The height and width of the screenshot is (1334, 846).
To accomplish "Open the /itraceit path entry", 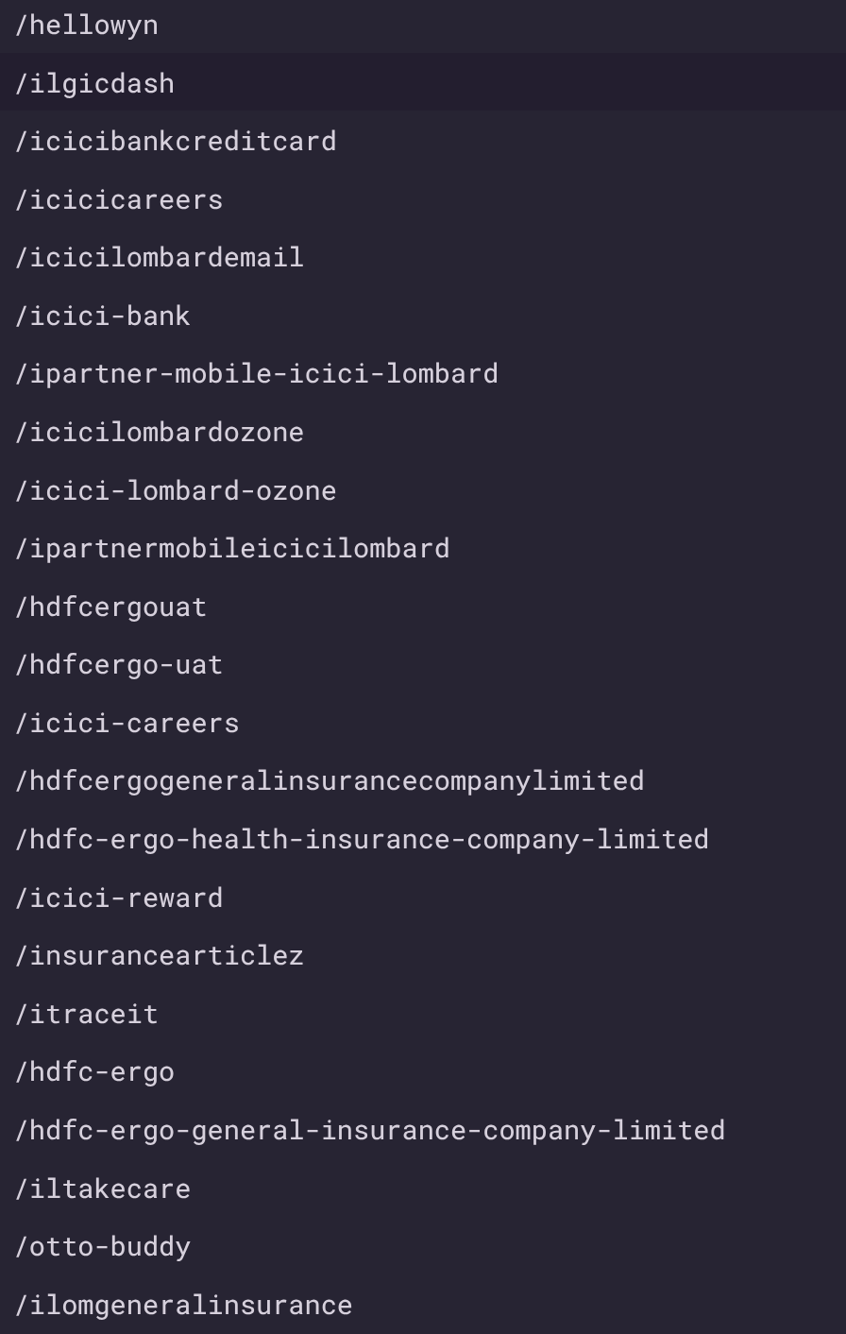I will 87,1015.
